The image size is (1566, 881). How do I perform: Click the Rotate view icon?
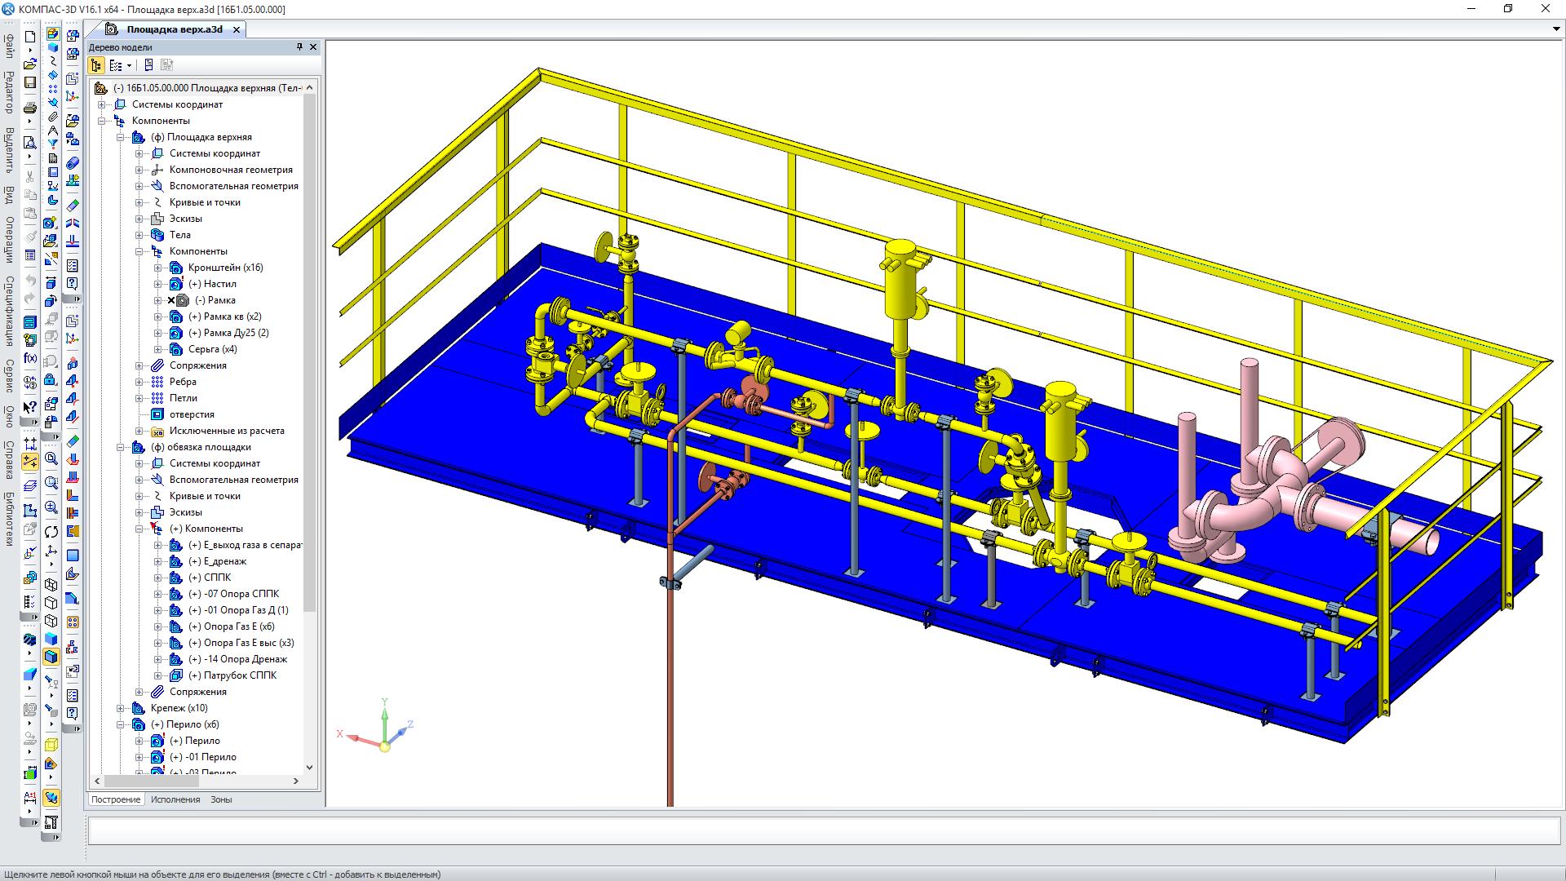click(51, 532)
